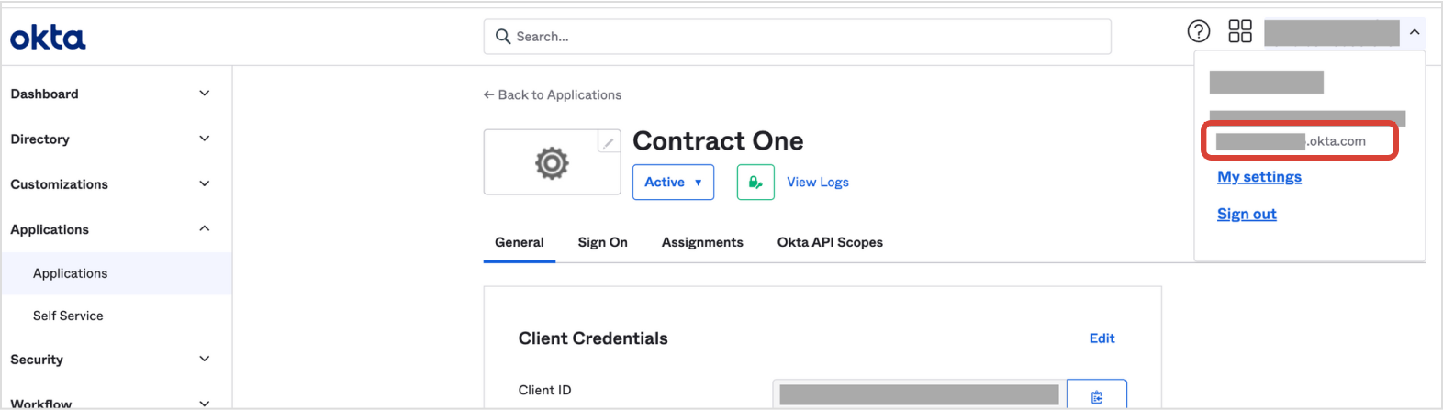Edit the application logo pencil icon
Screen dimensions: 1443x410
609,142
